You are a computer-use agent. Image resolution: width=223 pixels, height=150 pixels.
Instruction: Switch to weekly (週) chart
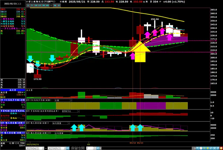(x=55, y=5)
